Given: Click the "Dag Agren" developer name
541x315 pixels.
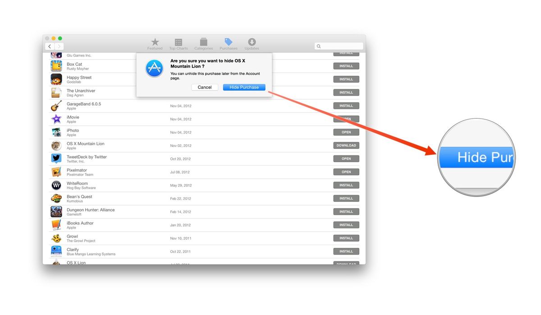Looking at the screenshot, I should pyautogui.click(x=75, y=96).
